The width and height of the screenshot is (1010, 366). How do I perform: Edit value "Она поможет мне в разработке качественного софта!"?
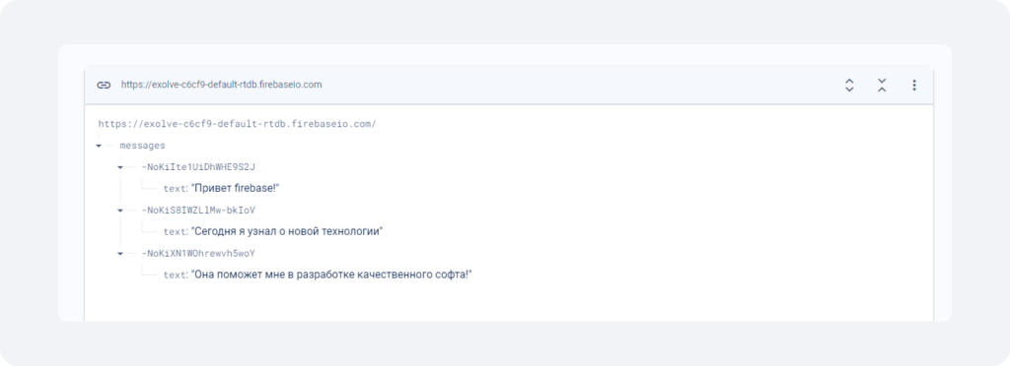pos(331,274)
